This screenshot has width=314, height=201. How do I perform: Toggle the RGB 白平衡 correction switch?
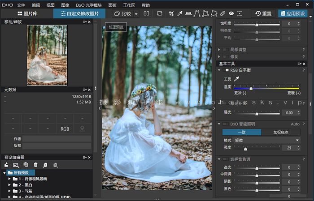(x=226, y=70)
